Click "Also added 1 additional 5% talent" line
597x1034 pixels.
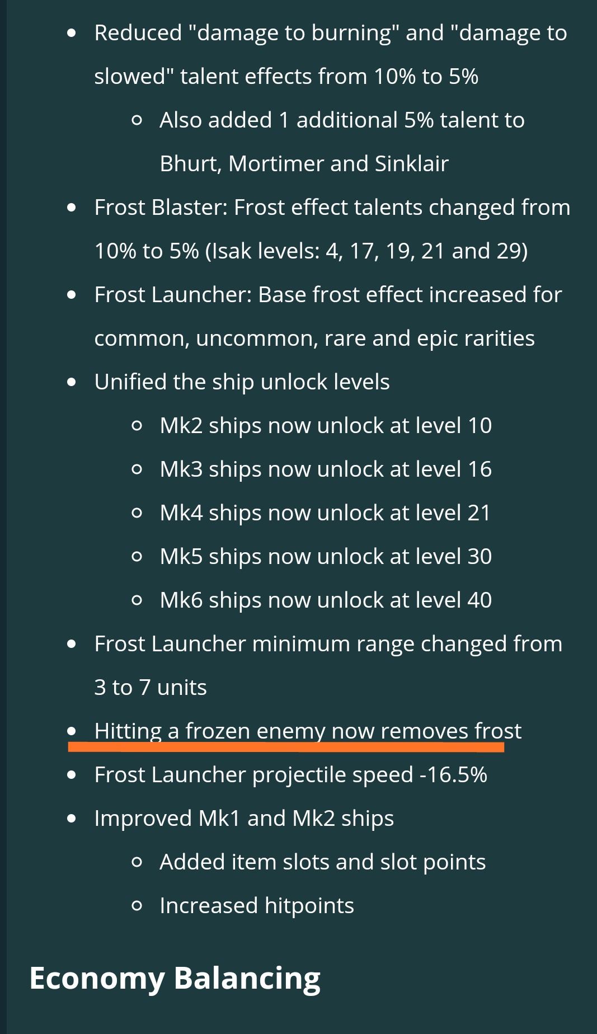[342, 120]
